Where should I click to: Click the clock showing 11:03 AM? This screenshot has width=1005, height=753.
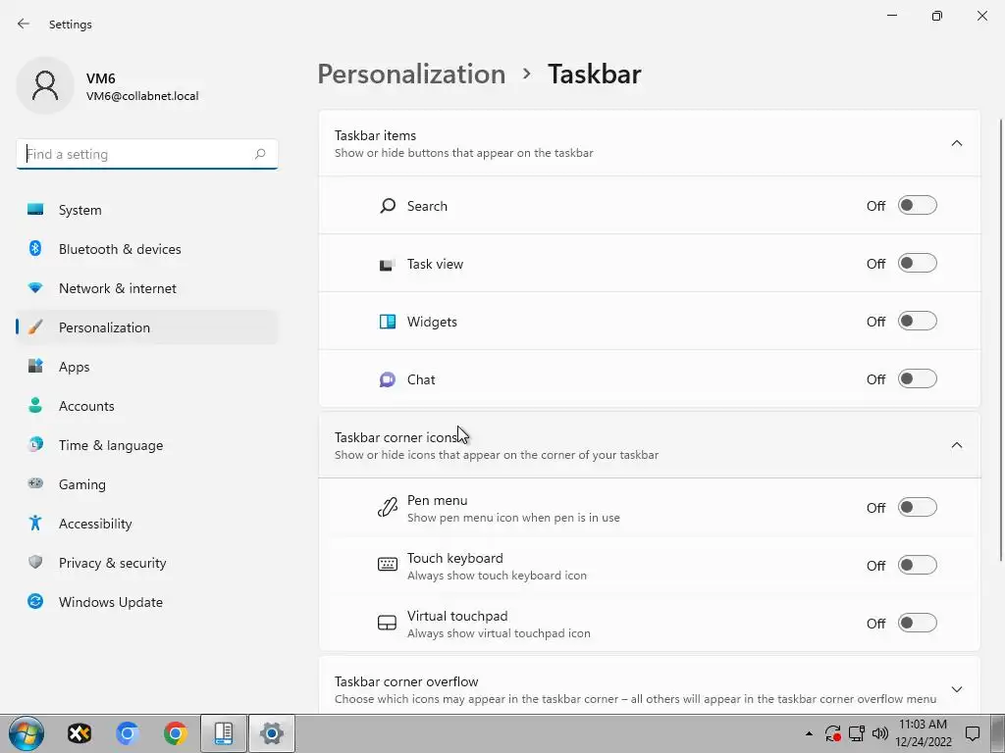pos(923,725)
